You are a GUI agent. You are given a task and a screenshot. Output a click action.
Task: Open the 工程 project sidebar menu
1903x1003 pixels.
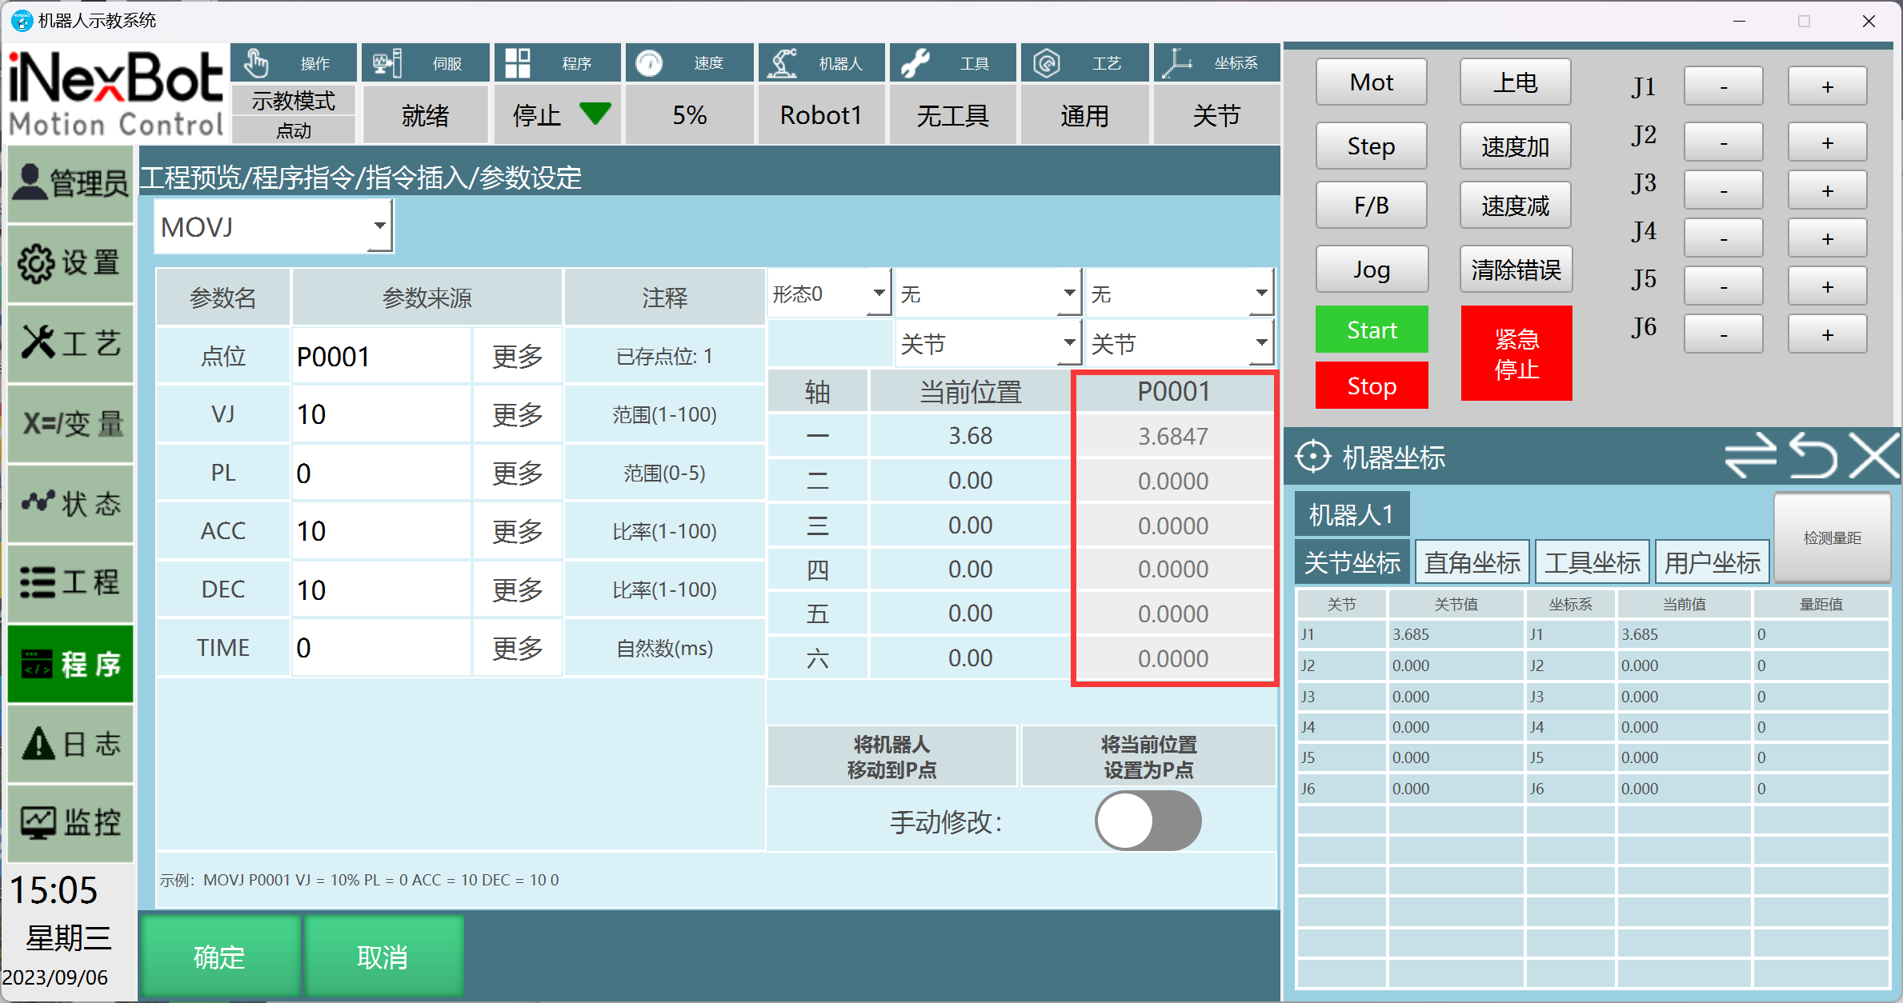[70, 582]
